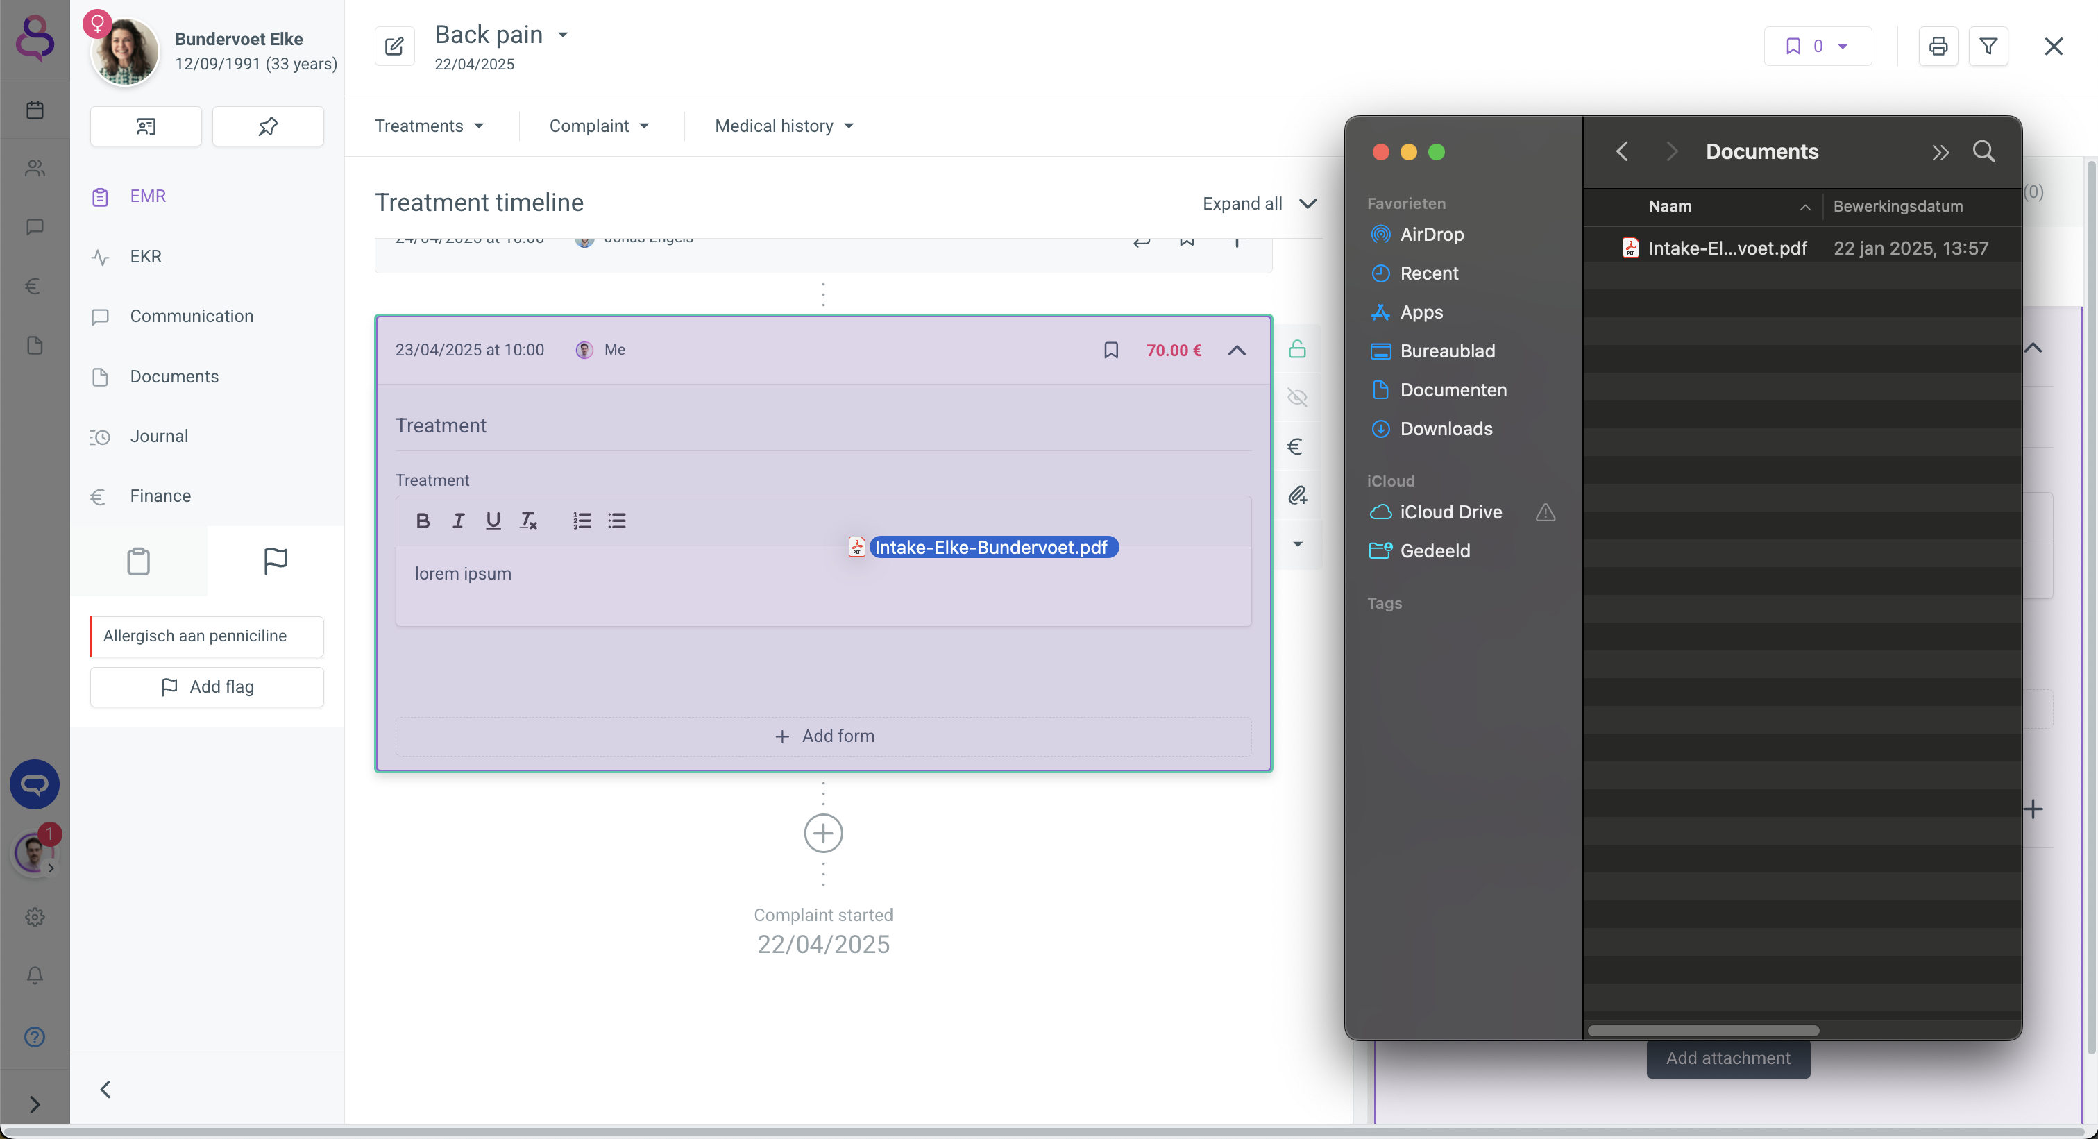Show more Finder toolbar items

(x=1940, y=153)
